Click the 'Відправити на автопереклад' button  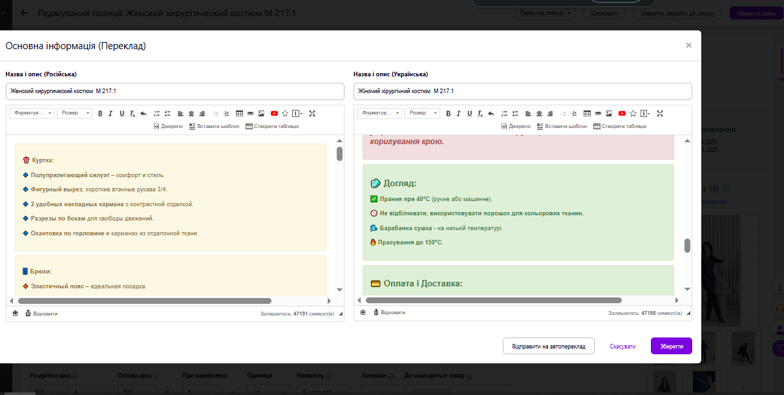tap(548, 347)
